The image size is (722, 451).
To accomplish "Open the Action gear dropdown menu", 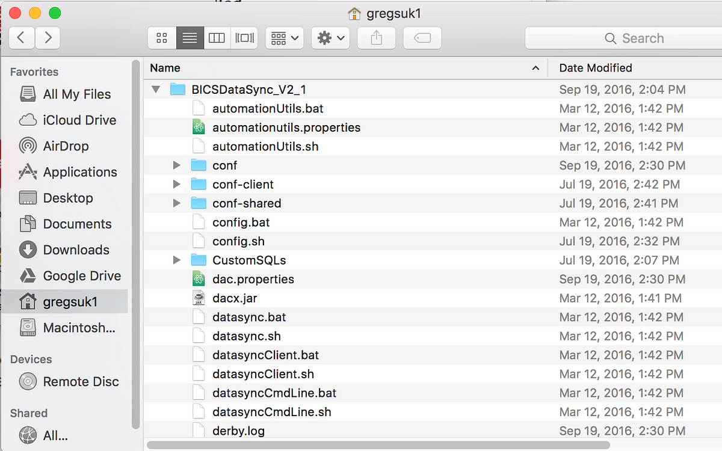I will point(330,38).
